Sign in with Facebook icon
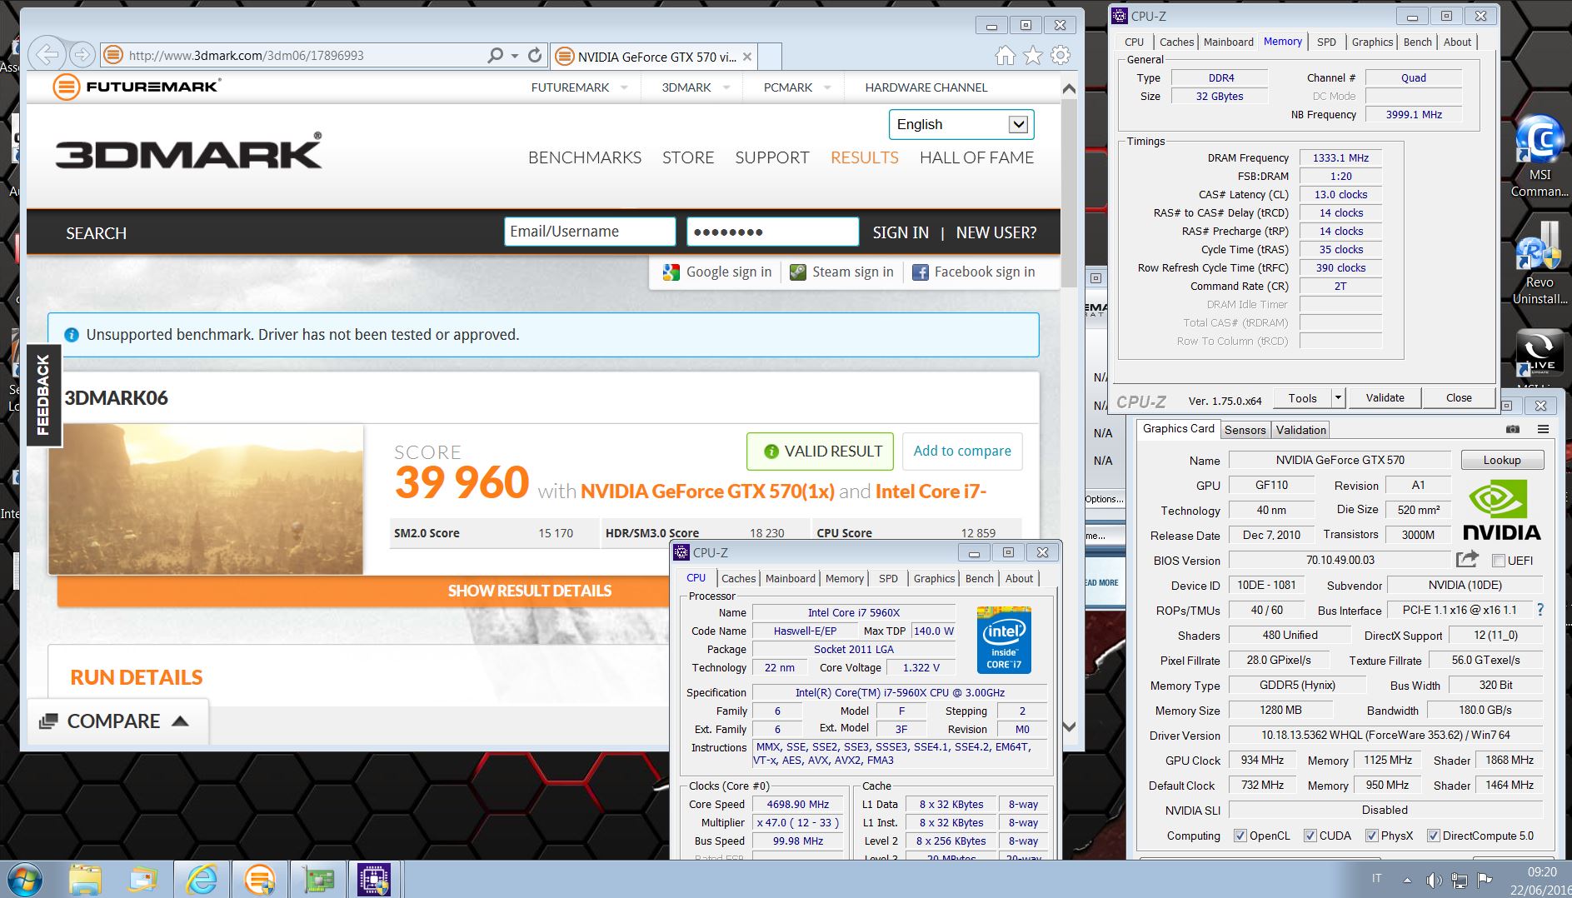Viewport: 1572px width, 898px height. tap(921, 272)
